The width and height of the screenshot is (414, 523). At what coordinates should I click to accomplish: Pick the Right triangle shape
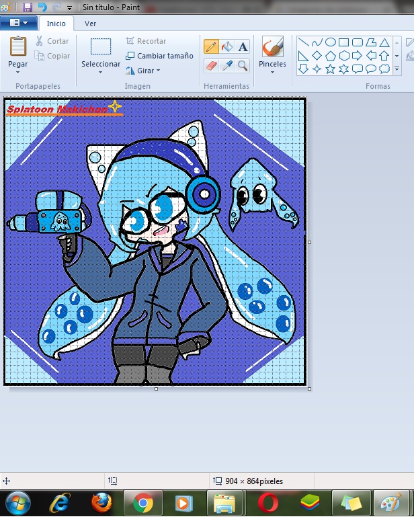coord(303,56)
